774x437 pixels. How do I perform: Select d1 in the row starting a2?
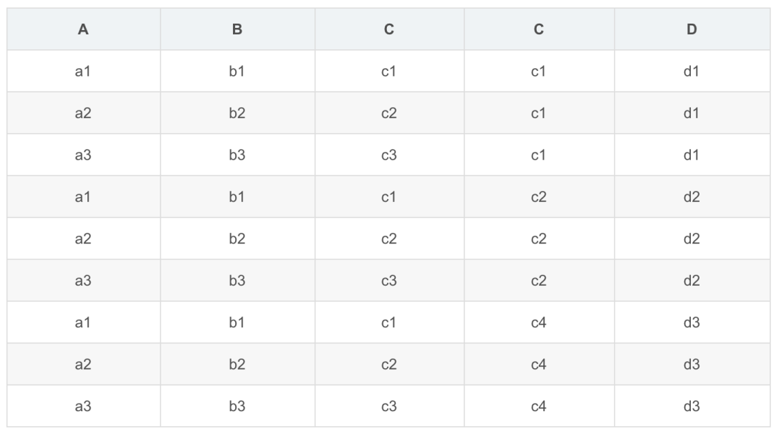692,113
